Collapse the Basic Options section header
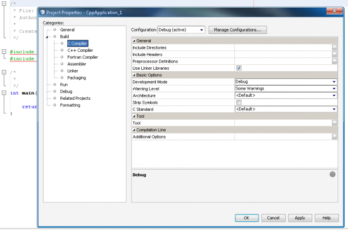348x230 pixels. point(134,75)
